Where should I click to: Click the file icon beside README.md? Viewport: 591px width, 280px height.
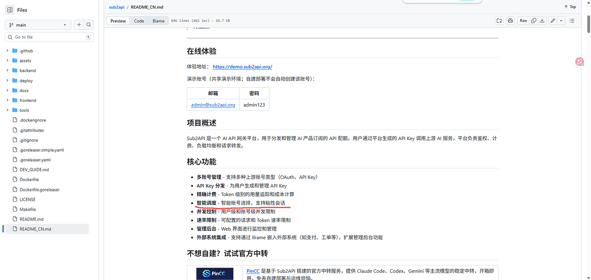[15, 219]
